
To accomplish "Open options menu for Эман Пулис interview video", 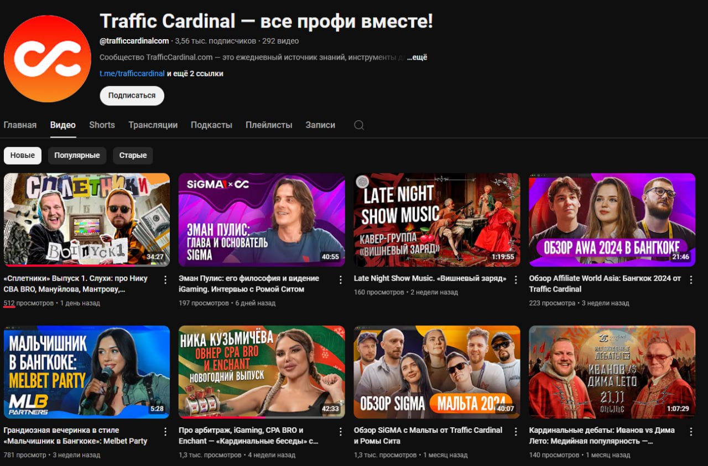I will [340, 280].
